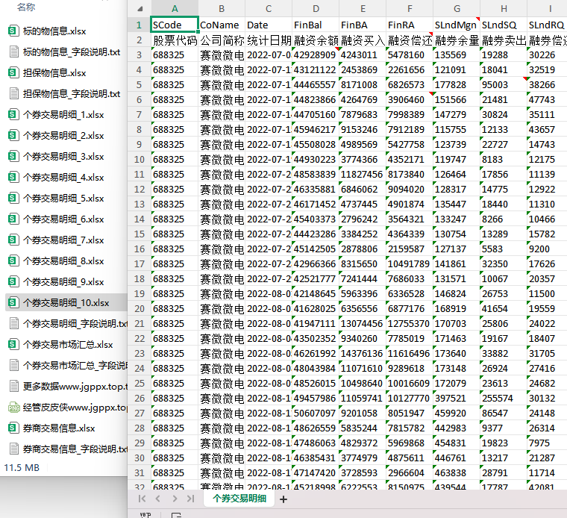Screen dimensions: 567x518
Task: Select file name 个券交易明细_10.xlsx
Action: 66,303
